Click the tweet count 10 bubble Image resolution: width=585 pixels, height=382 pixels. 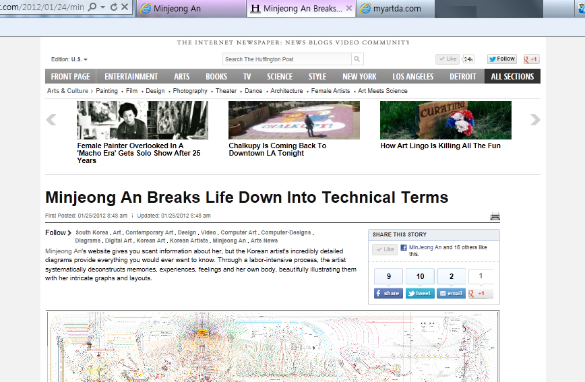420,276
